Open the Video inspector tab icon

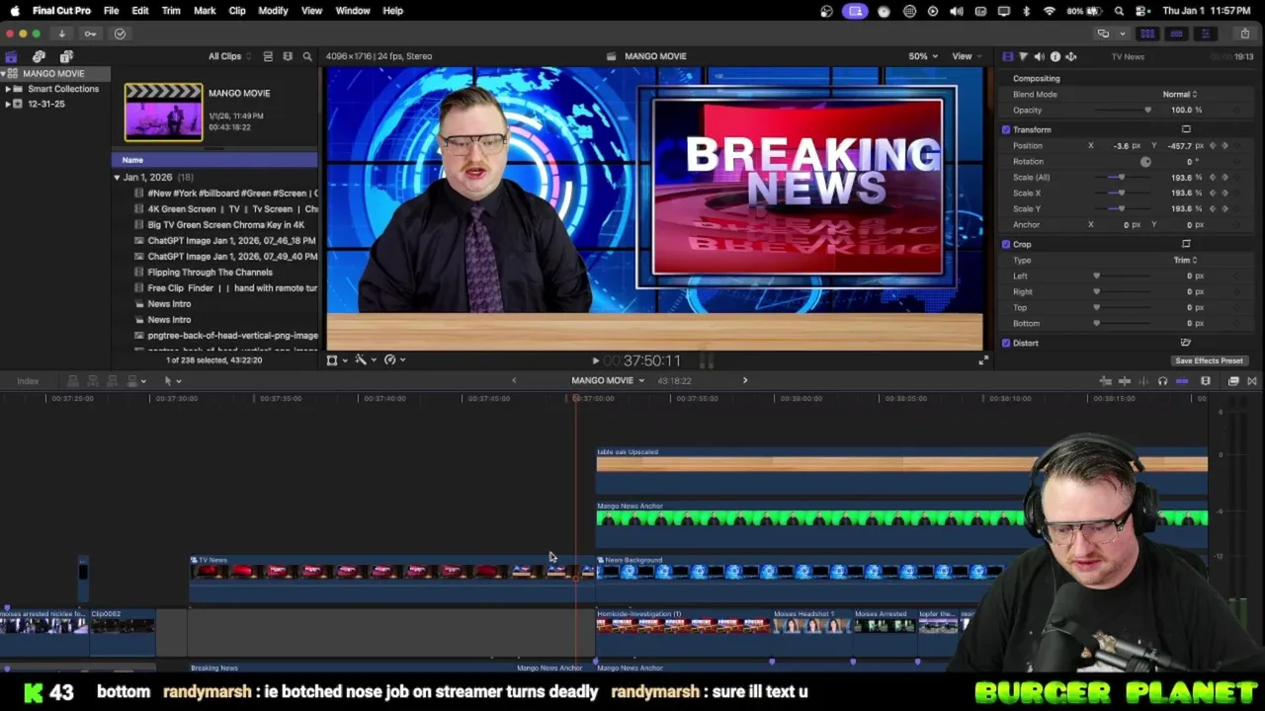click(x=1007, y=56)
